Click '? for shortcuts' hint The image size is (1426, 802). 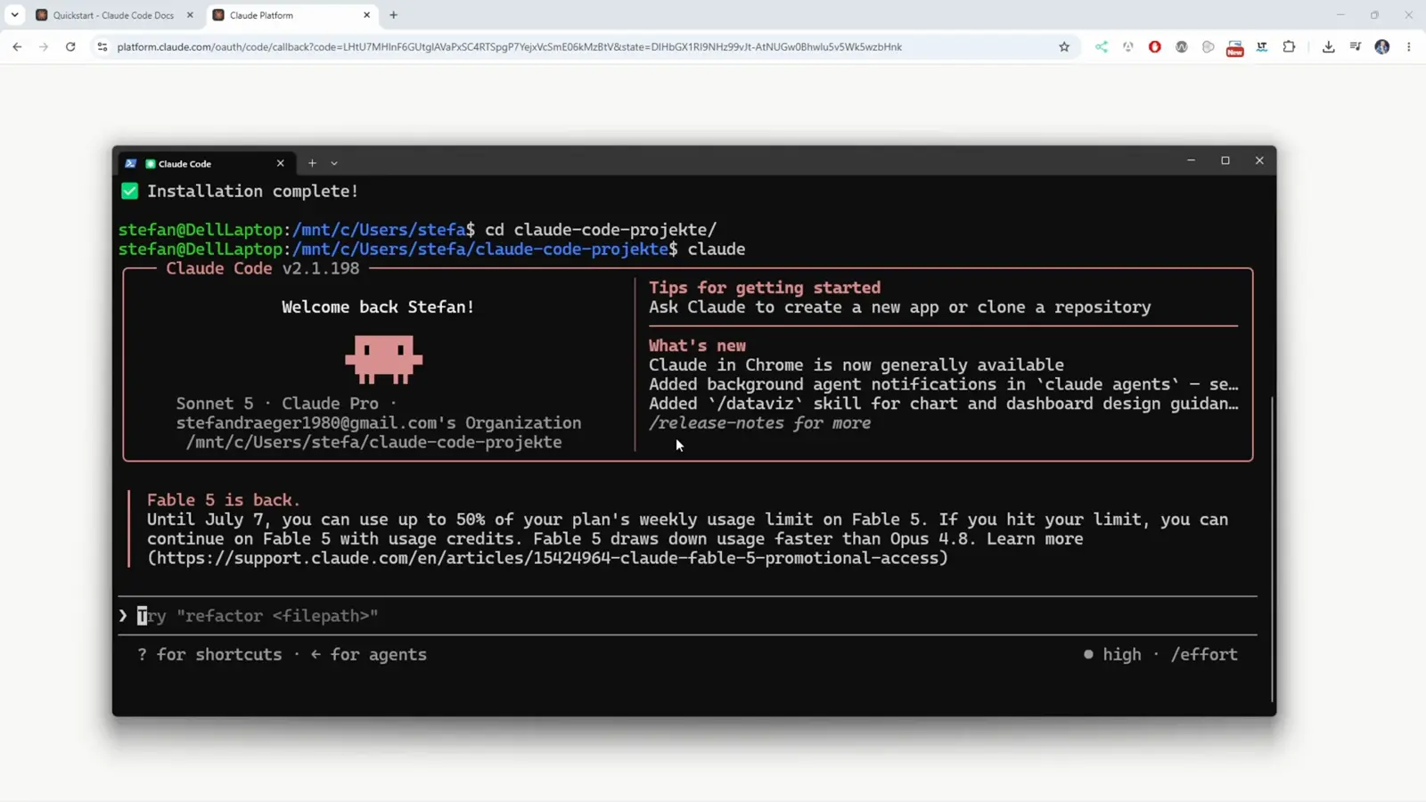click(x=209, y=654)
